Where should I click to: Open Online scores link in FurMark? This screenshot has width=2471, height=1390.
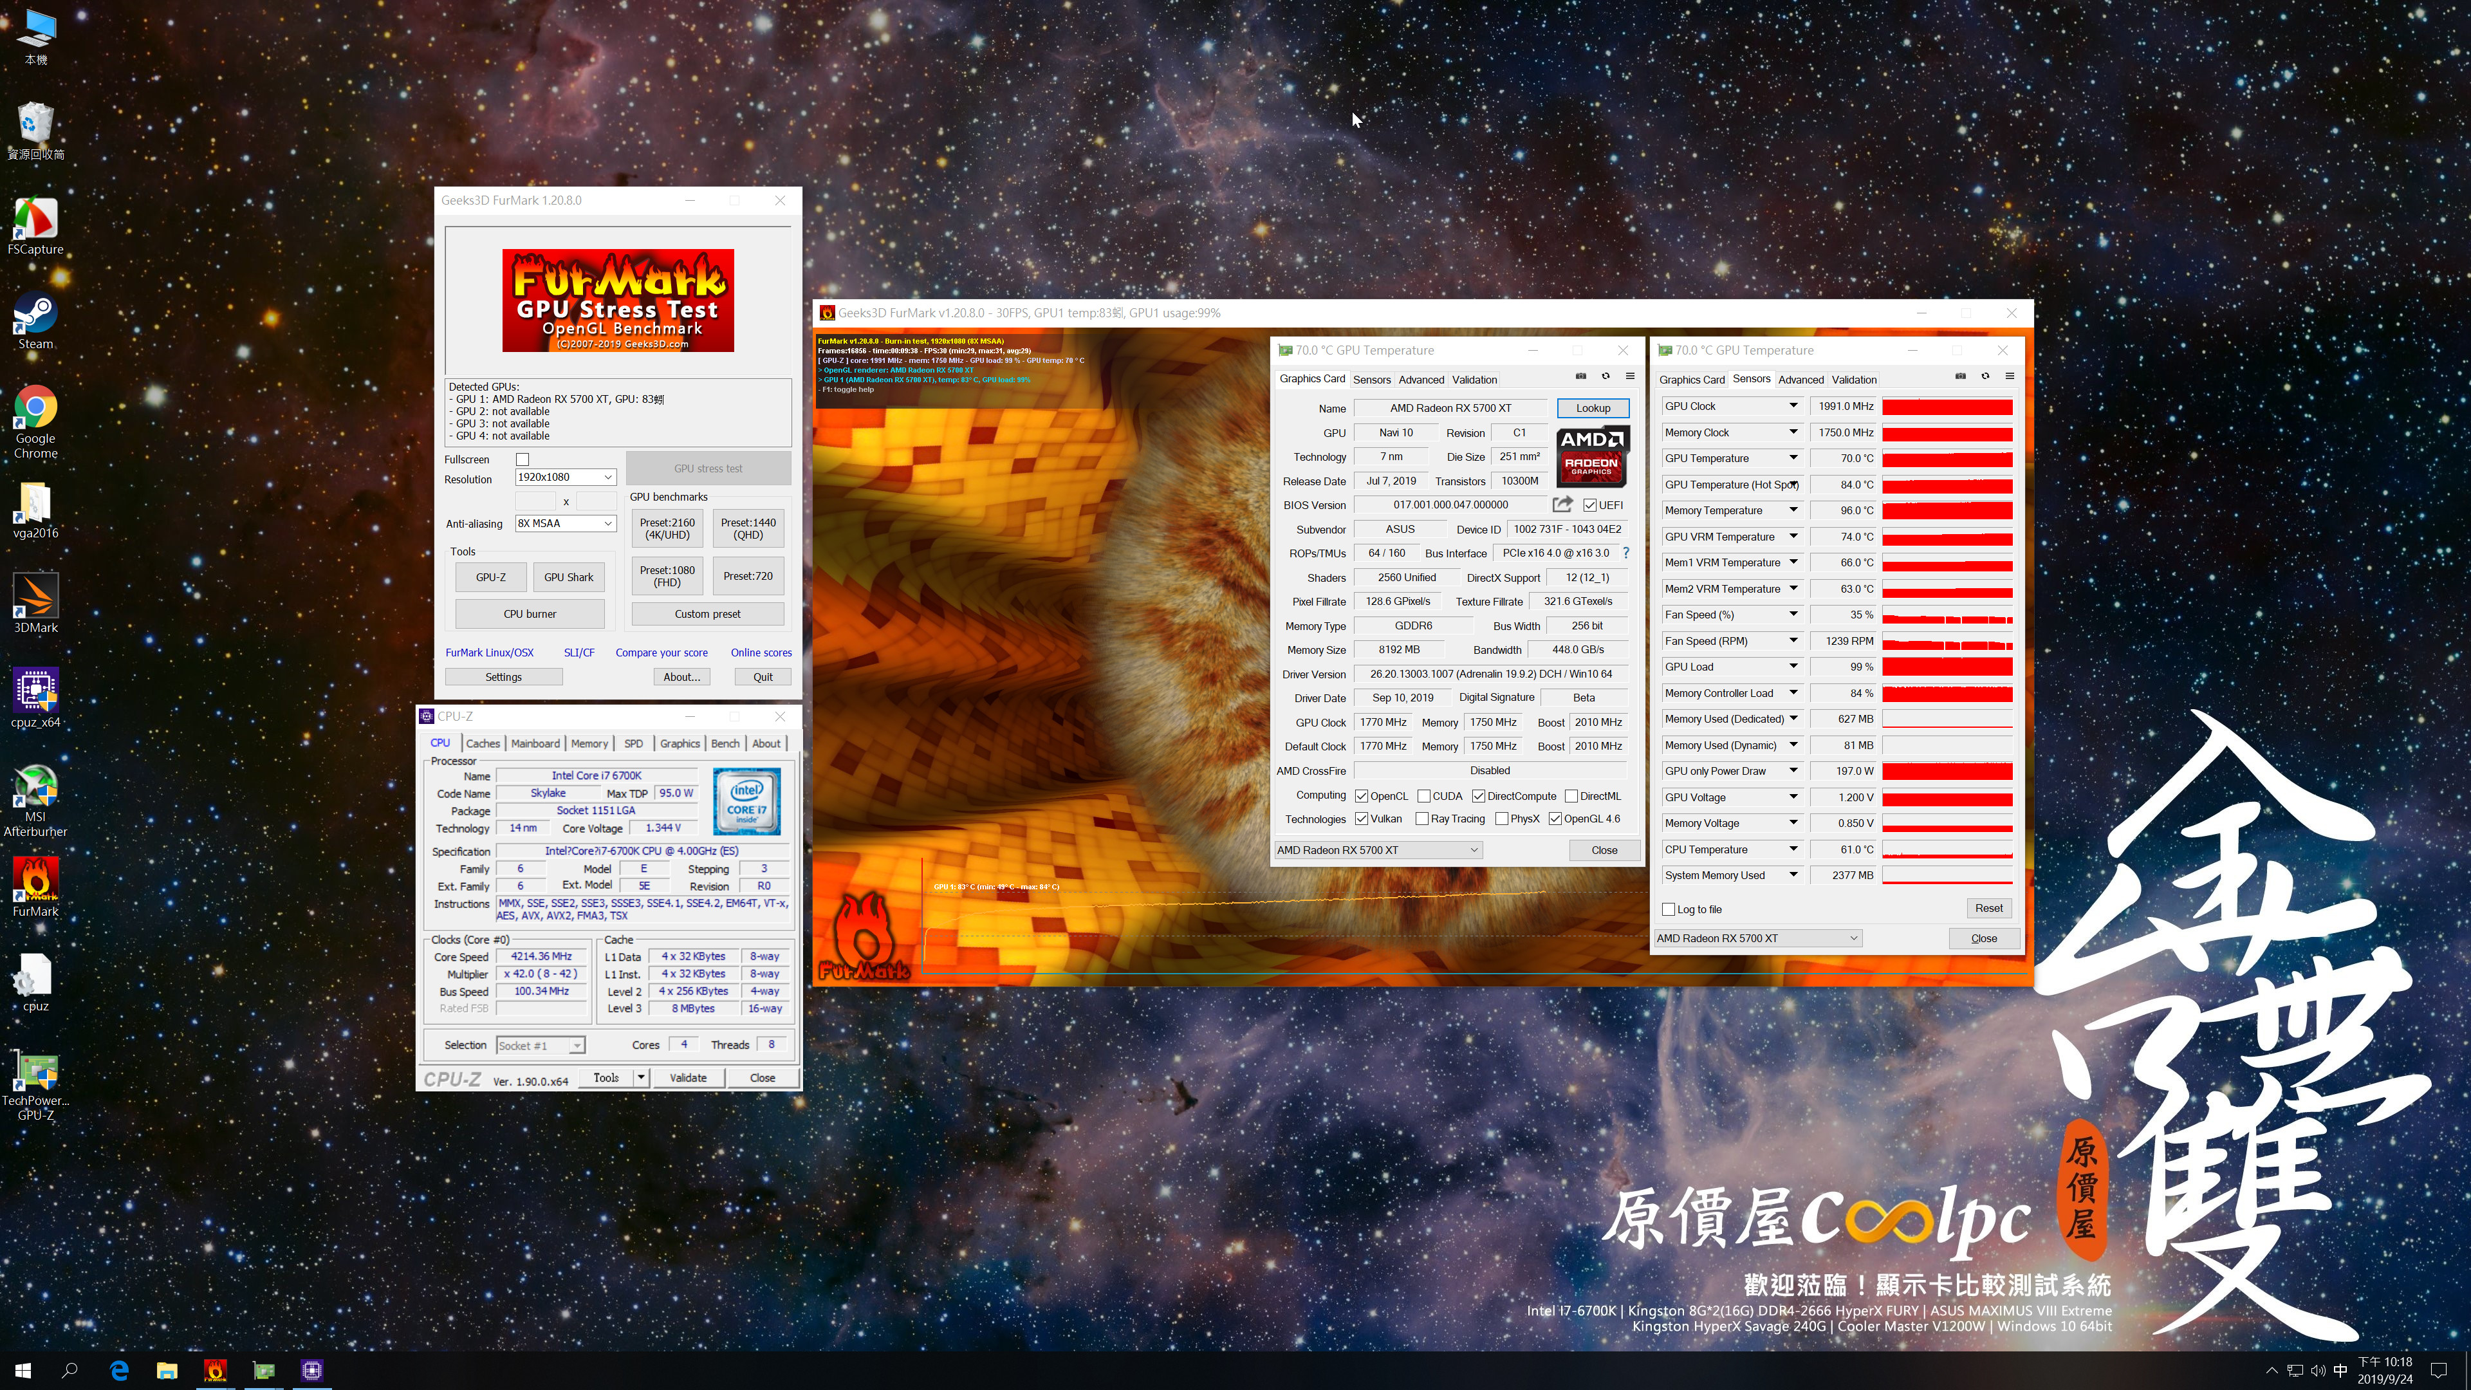point(761,653)
